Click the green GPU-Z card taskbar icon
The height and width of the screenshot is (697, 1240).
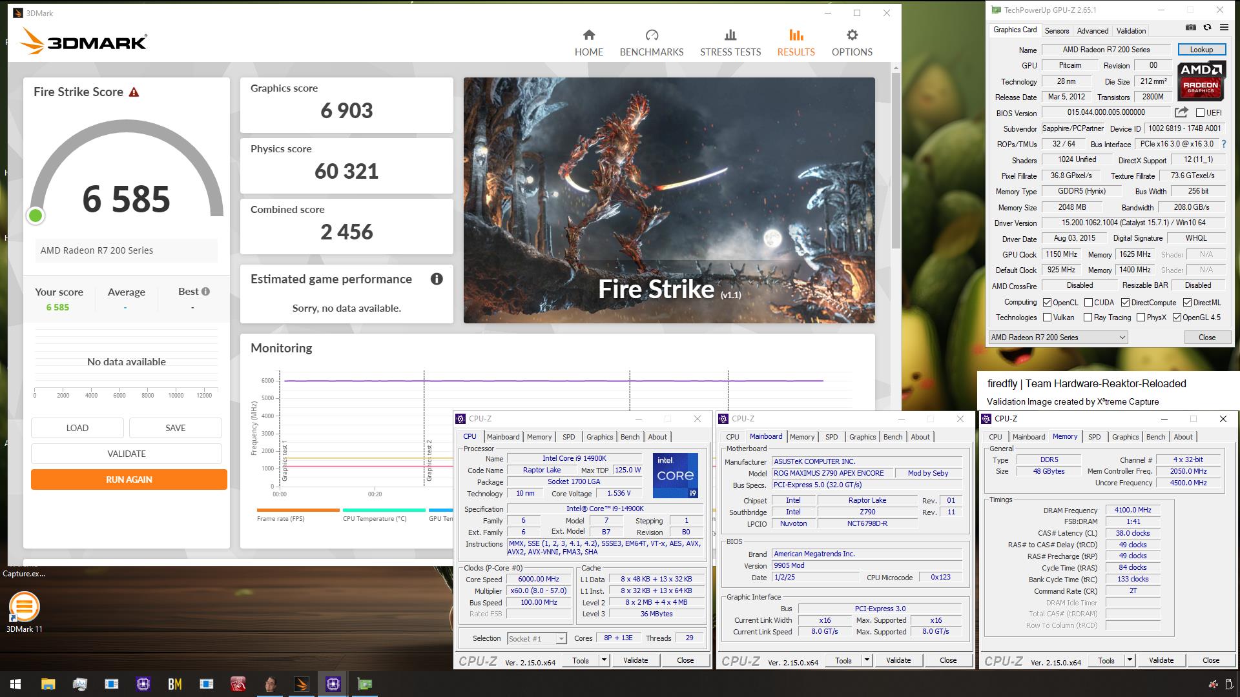tap(364, 684)
